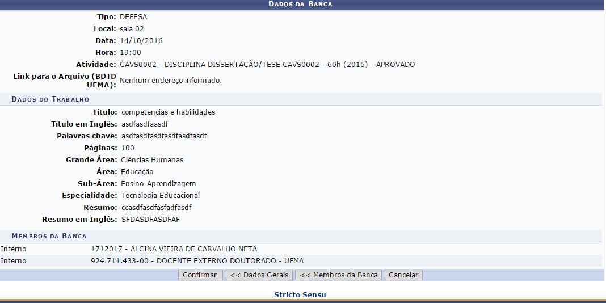Click the Tecnologia Educacional specialty value
Viewport: 606px width, 303px height.
pyautogui.click(x=160, y=196)
